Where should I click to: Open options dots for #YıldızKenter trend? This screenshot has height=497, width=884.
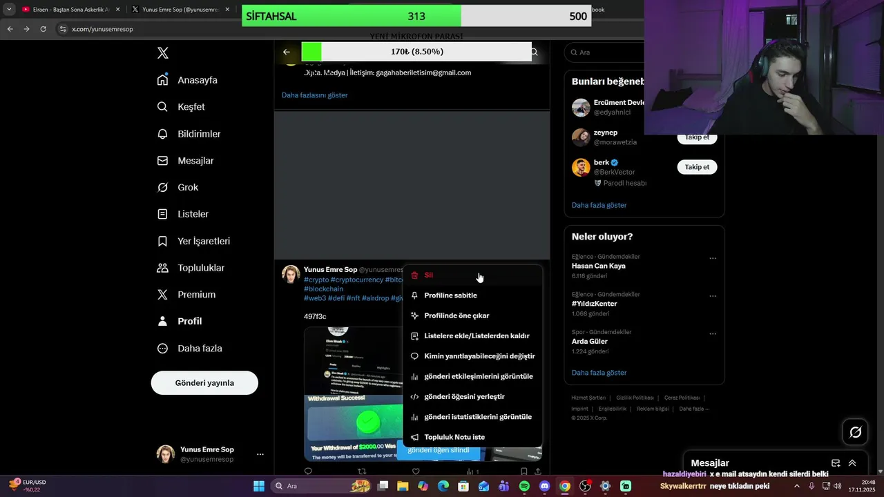[713, 296]
